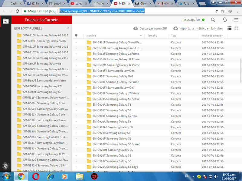The height and width of the screenshot is (181, 242).
Task: Open the hamburger main menu icon
Action: [236, 20]
